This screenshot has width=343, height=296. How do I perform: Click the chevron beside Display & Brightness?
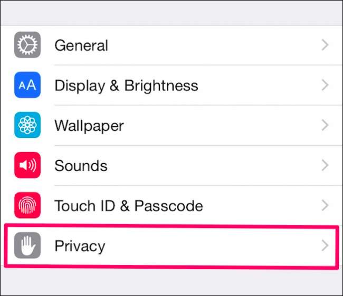[x=325, y=85]
